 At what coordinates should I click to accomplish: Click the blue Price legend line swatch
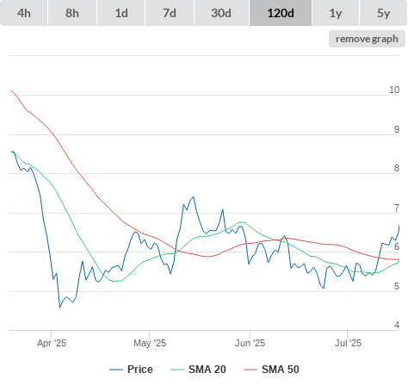[x=116, y=370]
